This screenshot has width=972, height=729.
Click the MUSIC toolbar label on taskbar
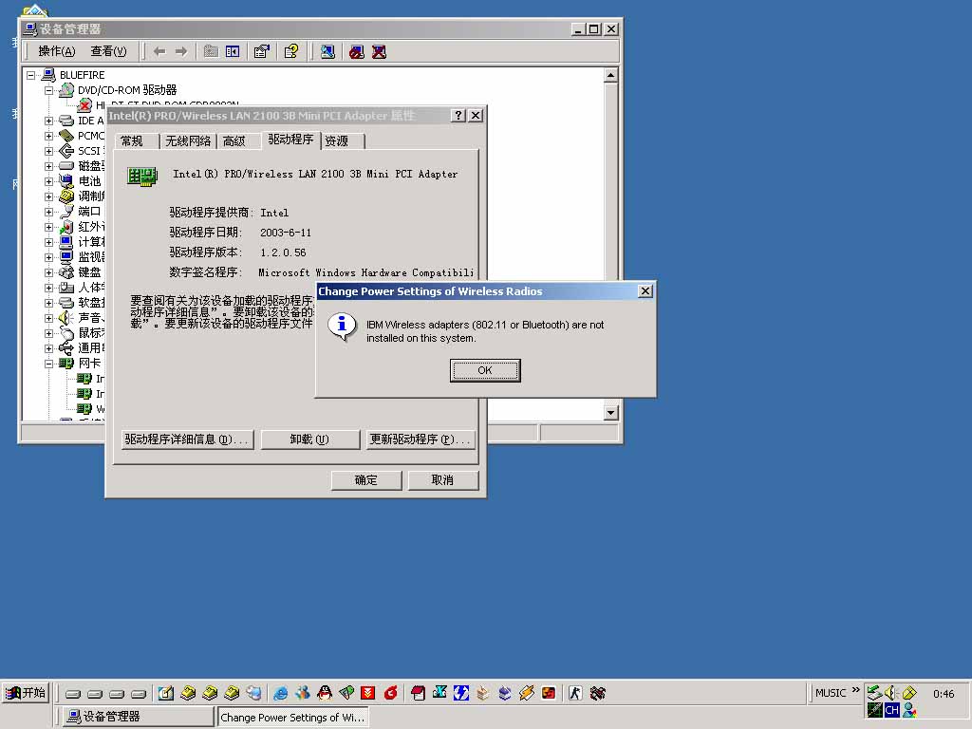(831, 693)
